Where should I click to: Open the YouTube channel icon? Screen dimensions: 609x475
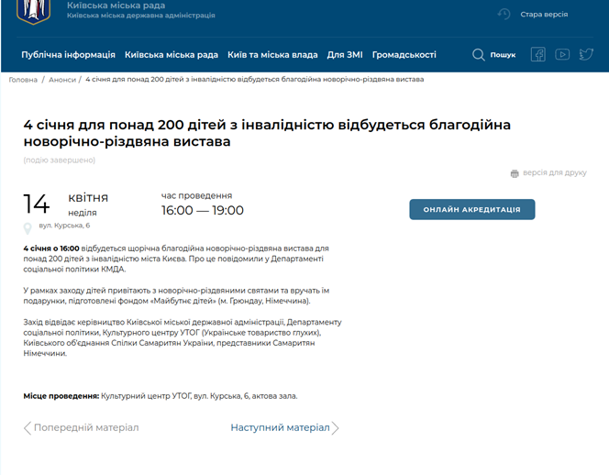562,55
